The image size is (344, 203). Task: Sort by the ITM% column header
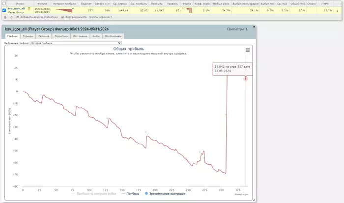tap(325, 4)
